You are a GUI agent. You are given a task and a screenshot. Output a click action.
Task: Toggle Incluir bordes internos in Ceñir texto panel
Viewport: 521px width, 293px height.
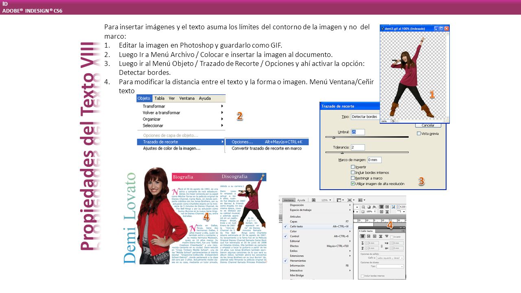click(x=362, y=276)
